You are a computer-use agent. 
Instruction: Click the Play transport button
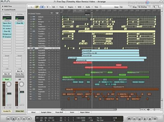pyautogui.click(x=19, y=119)
